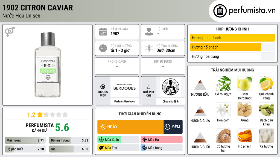Select the Gừng note image
The image size is (280, 157).
245,110
